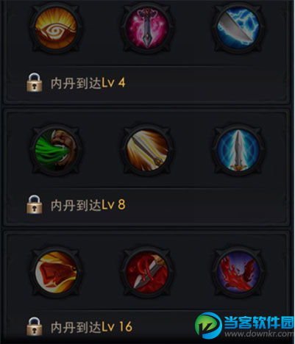Screen dimensions: 295x344
Task: Select the green hair warrior skill icon
Action: point(56,150)
